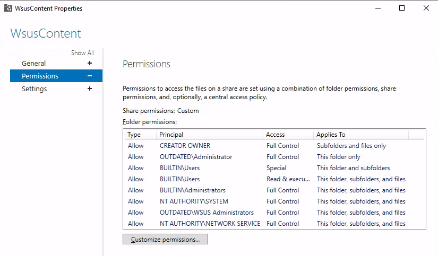Screen dimensions: 438x256
Task: Select the CREATOR OWNER permission row
Action: coord(274,146)
